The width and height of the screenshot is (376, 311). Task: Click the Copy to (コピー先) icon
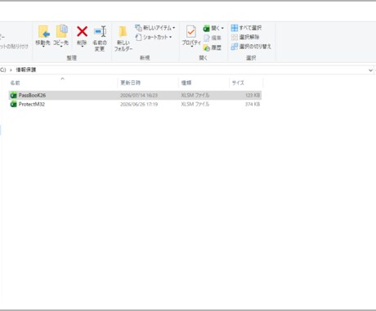tap(61, 31)
